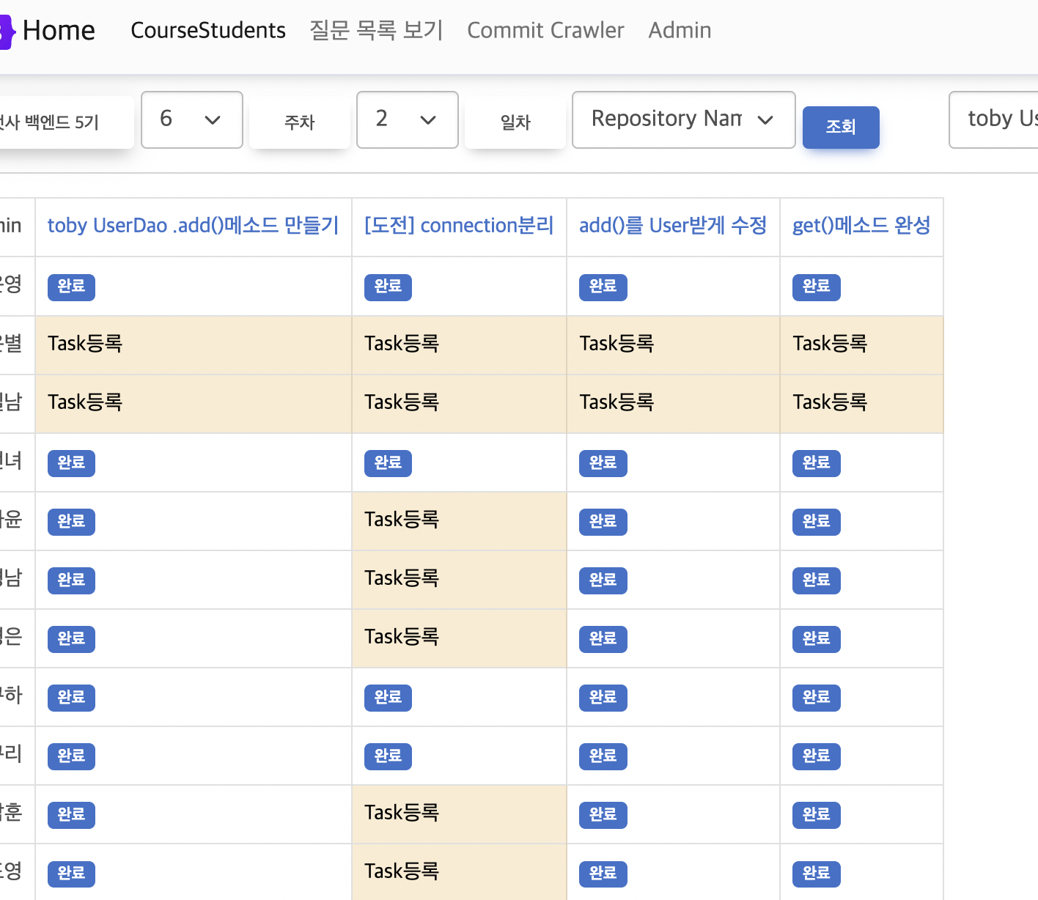Viewport: 1038px width, 900px height.
Task: Click 완료 badge in add()를 User받게 column, 녀 row
Action: (603, 463)
